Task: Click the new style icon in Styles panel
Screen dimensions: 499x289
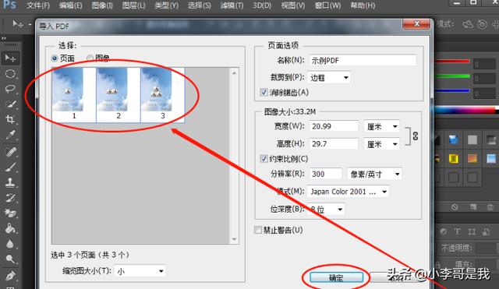Action: 472,207
